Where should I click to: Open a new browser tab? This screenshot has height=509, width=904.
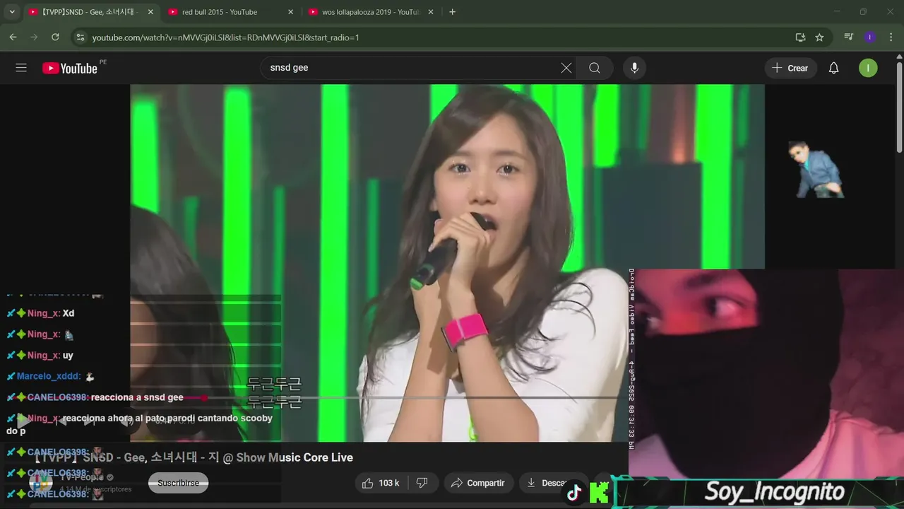452,12
